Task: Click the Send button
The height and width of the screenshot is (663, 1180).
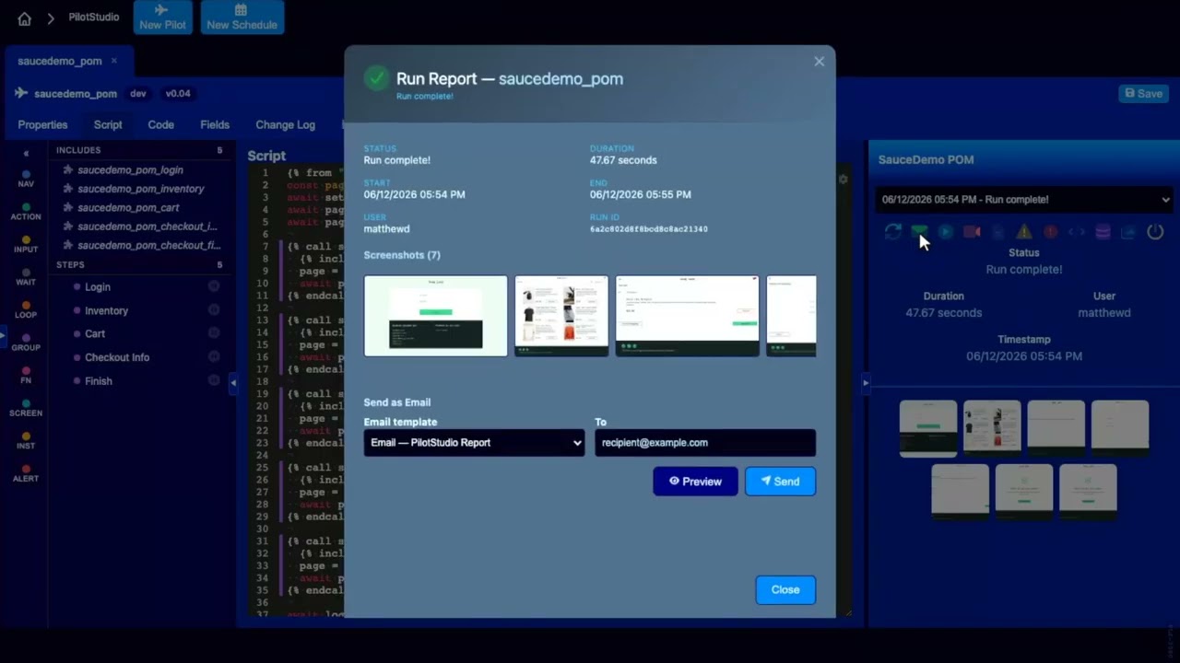Action: (780, 482)
